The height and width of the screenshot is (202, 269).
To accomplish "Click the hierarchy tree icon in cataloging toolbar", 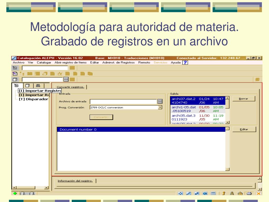I will [x=22, y=74].
